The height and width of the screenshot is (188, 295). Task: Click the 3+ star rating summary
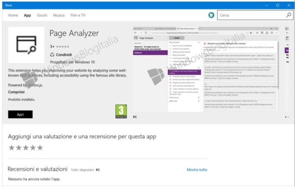59,47
